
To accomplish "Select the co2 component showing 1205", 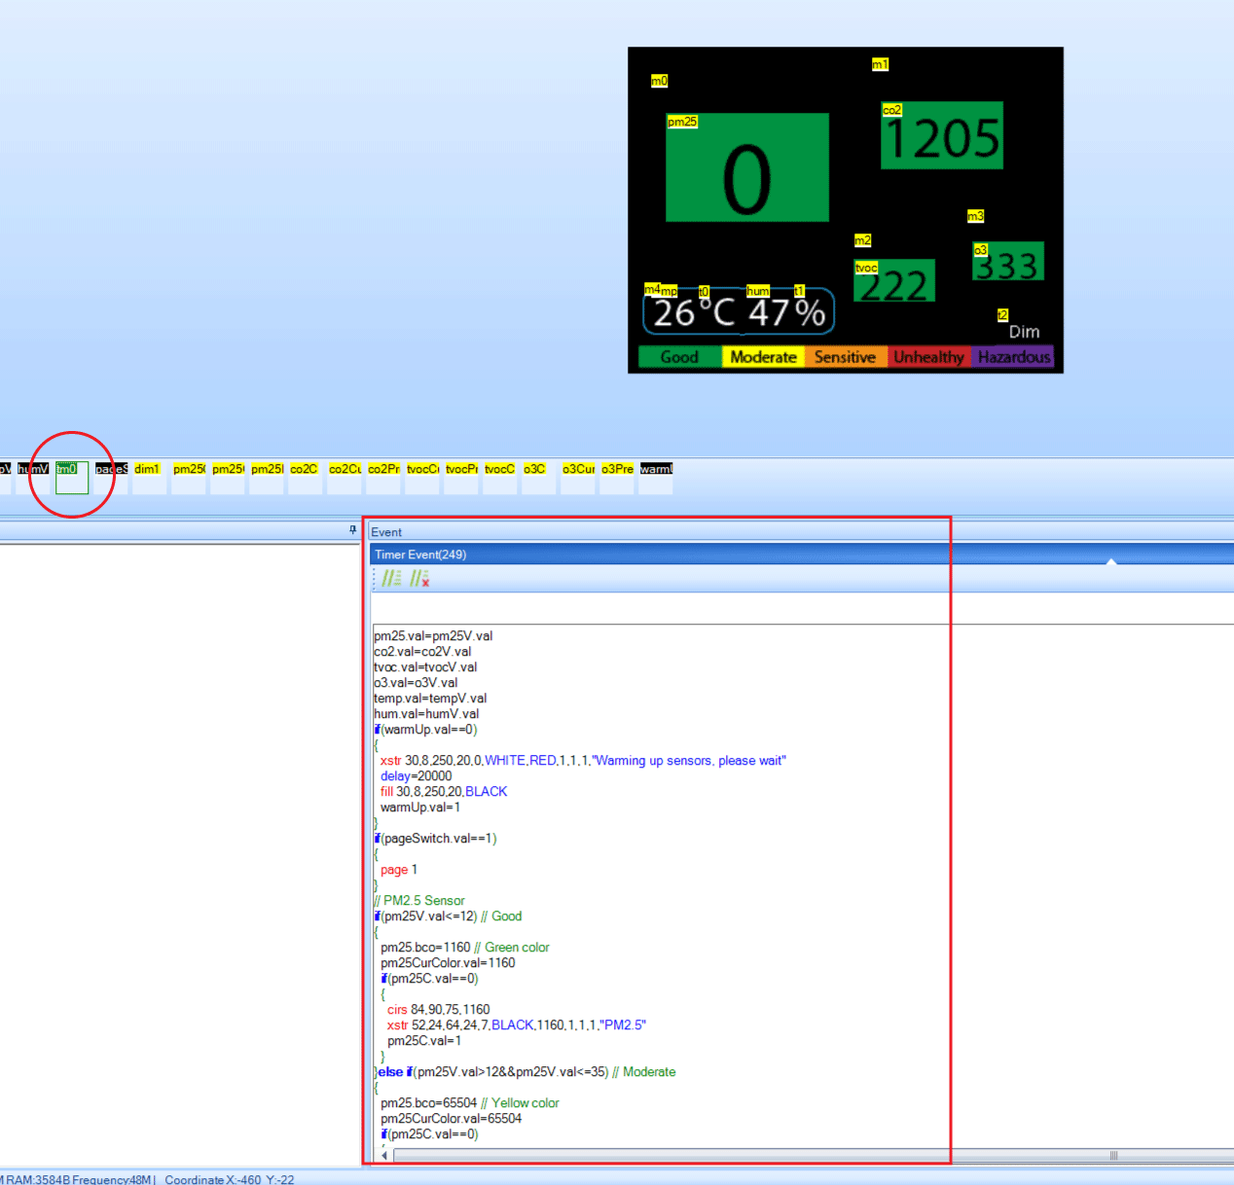I will pyautogui.click(x=941, y=136).
